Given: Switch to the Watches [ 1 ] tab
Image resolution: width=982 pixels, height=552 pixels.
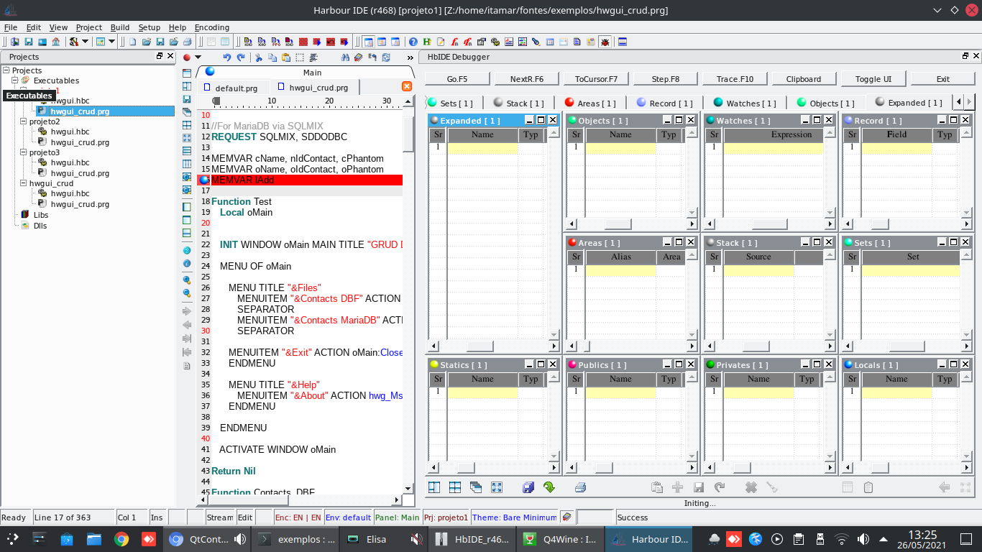Looking at the screenshot, I should coord(743,103).
